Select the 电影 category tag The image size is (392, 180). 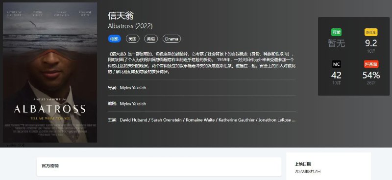[115, 39]
